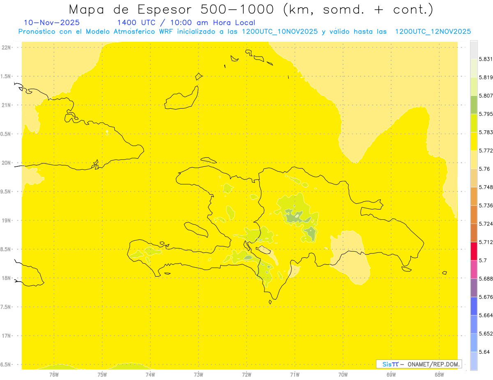The height and width of the screenshot is (380, 493).
Task: Click the colorbar label "5.664"
Action: click(x=486, y=315)
